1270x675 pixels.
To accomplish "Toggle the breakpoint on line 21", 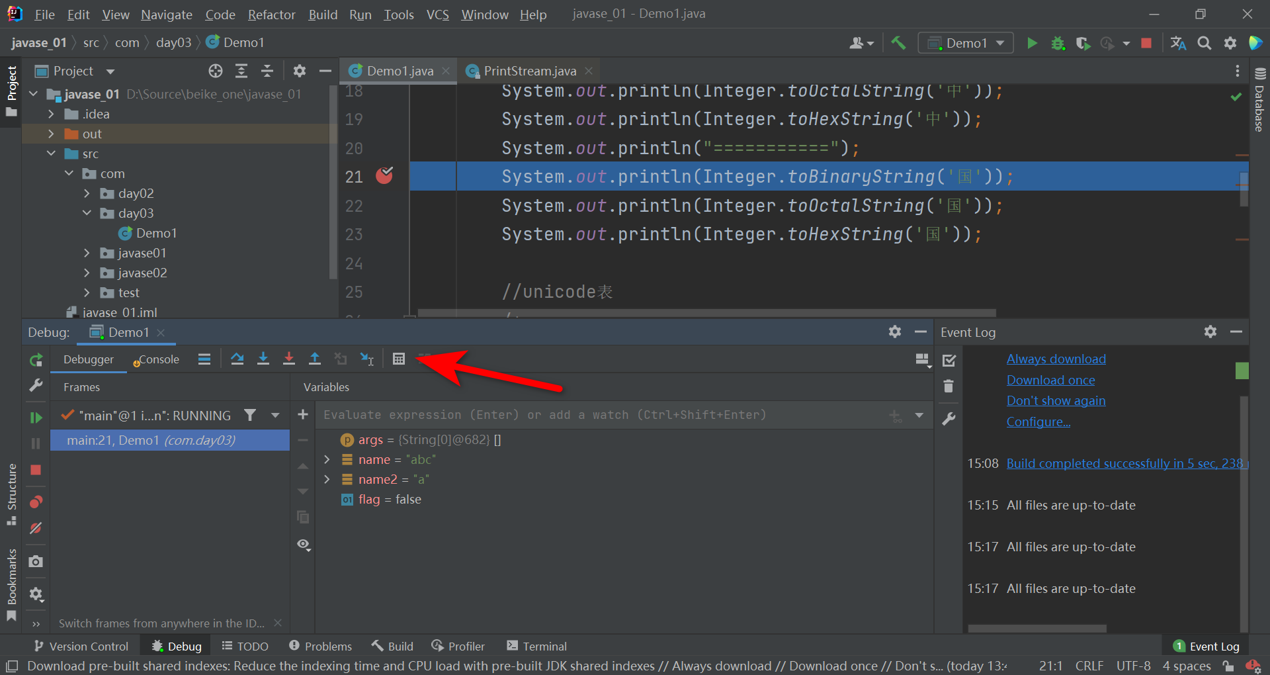I will (x=384, y=175).
